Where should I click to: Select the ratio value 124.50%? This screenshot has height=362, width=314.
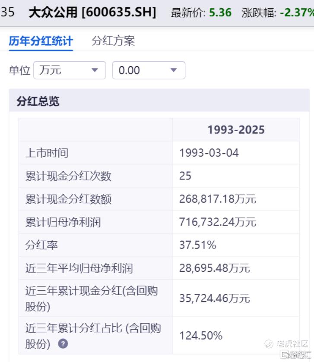(x=201, y=336)
